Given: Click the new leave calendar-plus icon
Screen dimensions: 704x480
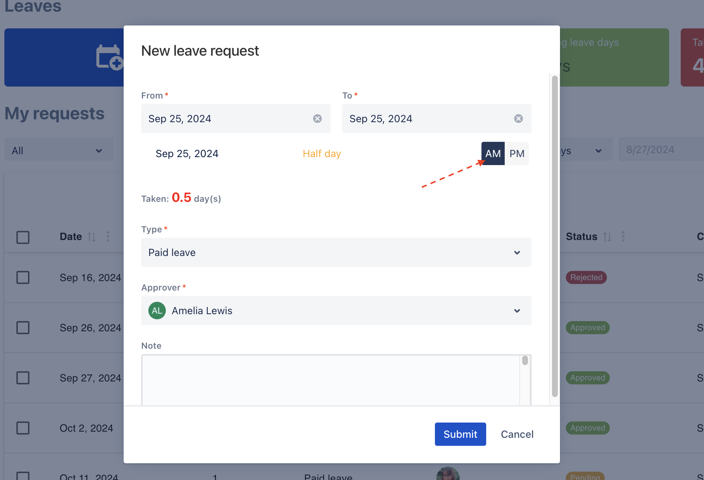Looking at the screenshot, I should click(x=109, y=57).
